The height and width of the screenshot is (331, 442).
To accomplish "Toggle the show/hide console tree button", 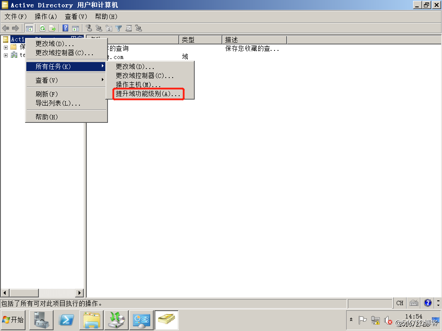I will (x=29, y=28).
